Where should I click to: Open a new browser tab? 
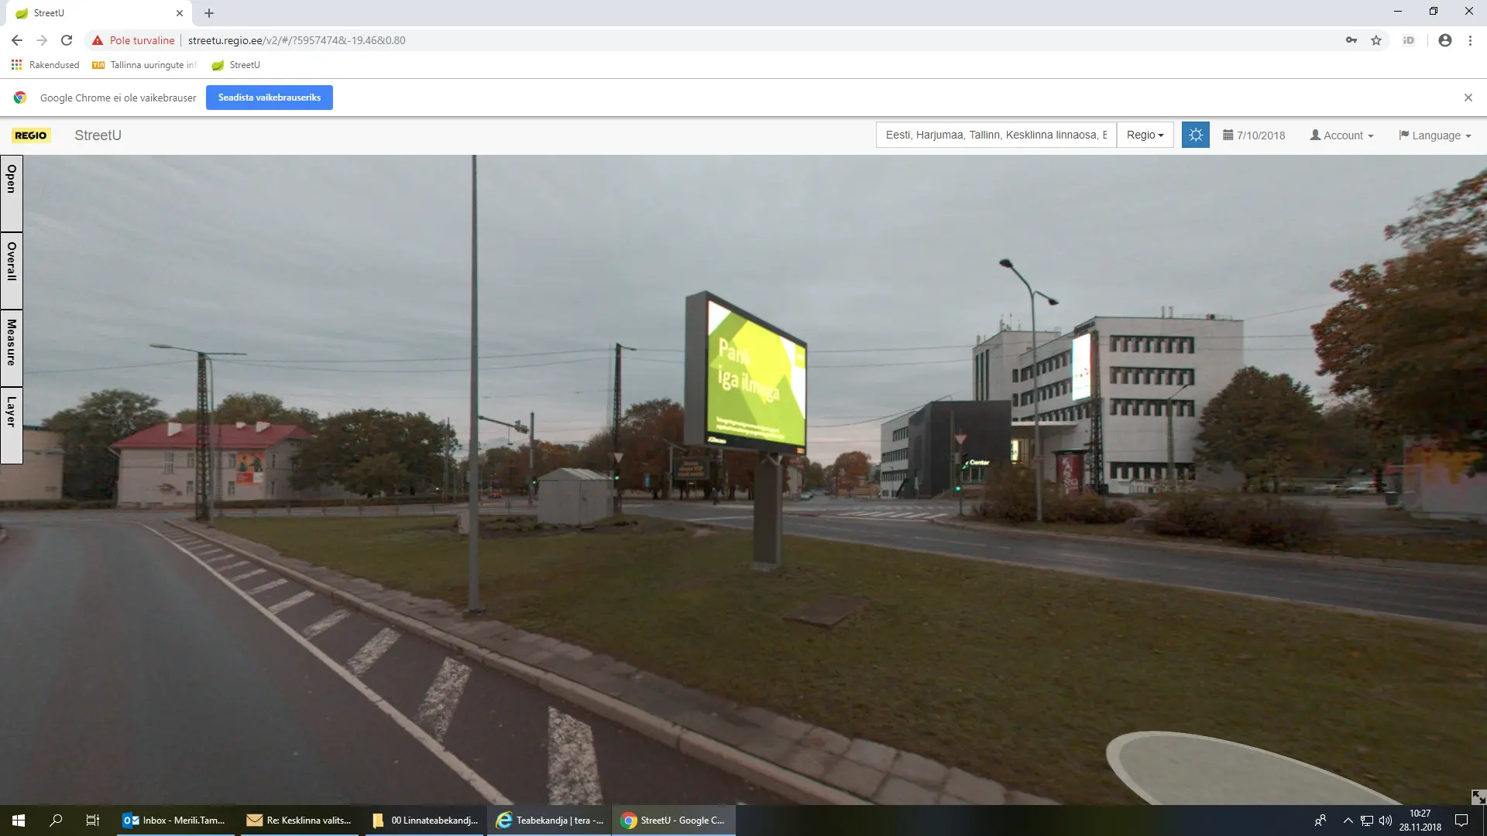209,13
